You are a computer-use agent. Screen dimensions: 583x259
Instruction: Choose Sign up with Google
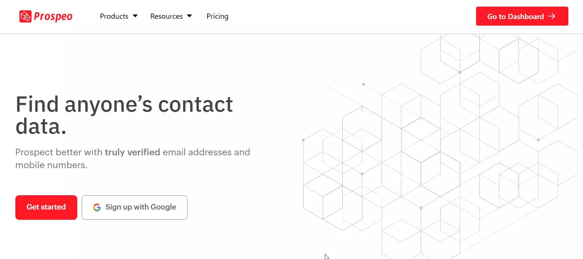point(141,207)
